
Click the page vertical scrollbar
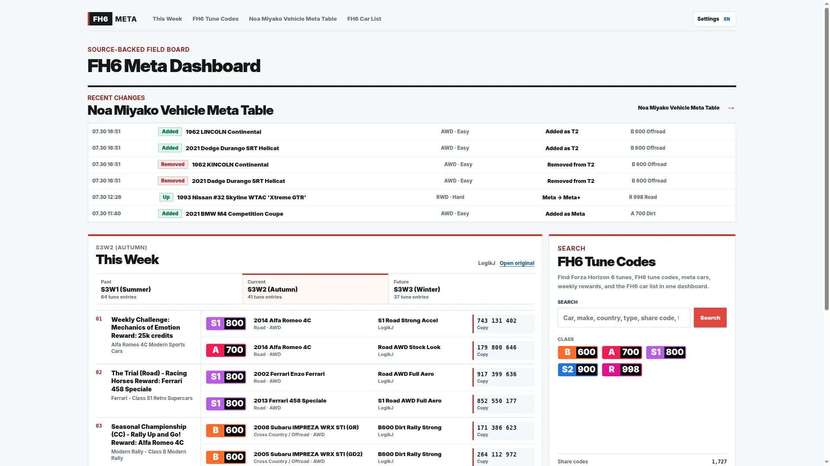point(827,160)
